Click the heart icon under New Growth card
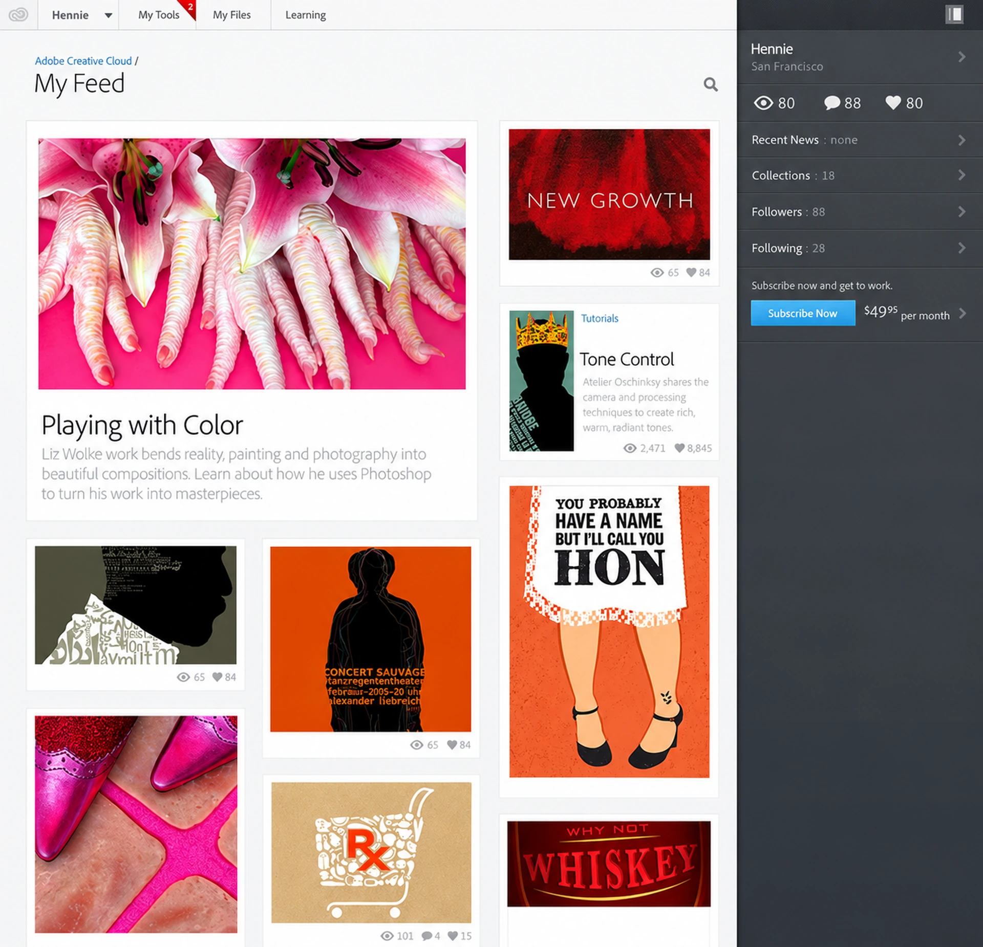This screenshot has height=947, width=983. [x=691, y=272]
